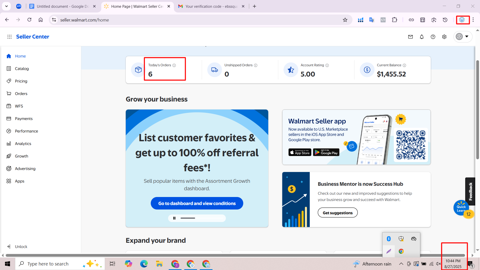This screenshot has height=270, width=480.
Task: Open the help question mark icon
Action: pos(433,37)
